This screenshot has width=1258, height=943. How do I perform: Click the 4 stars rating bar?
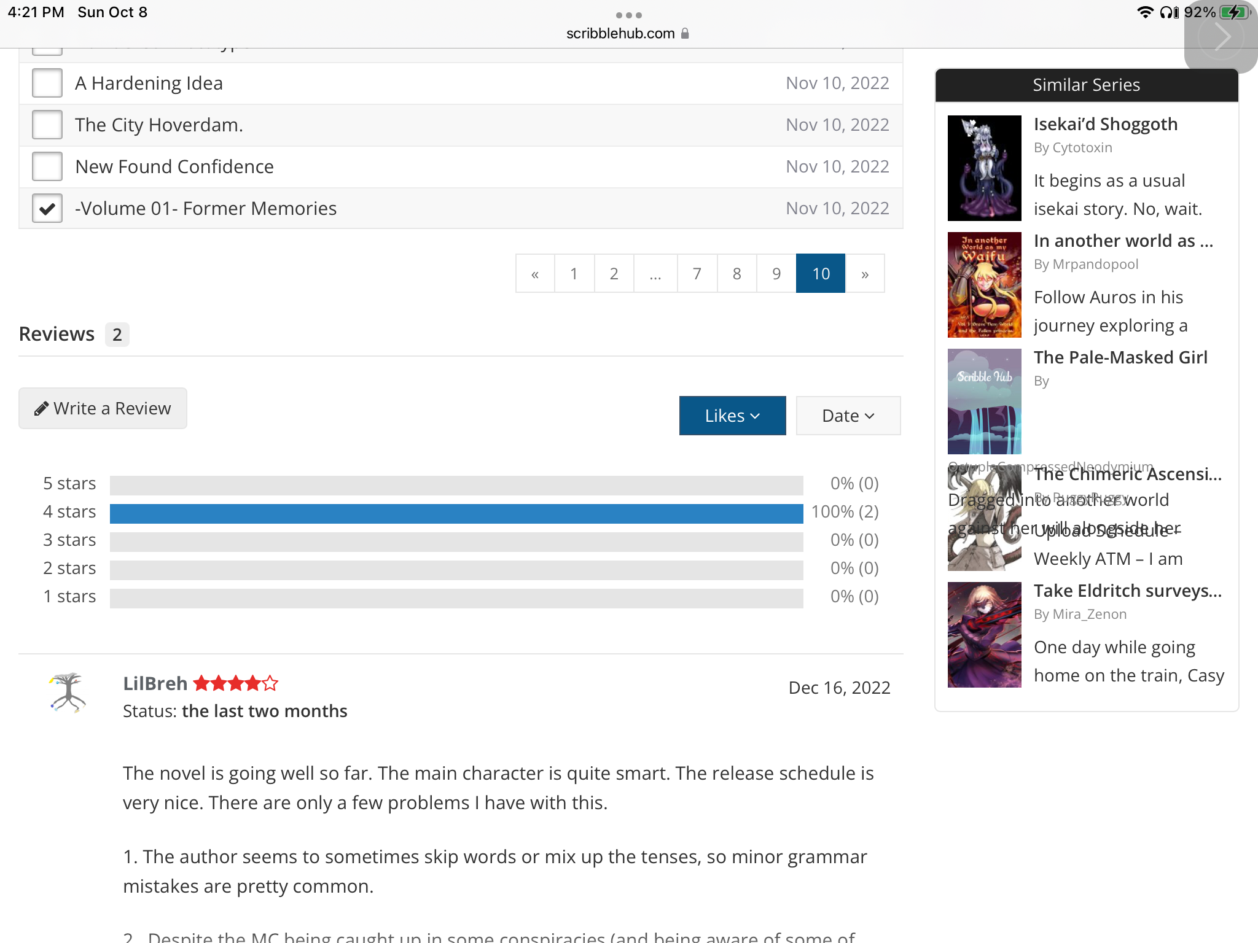pyautogui.click(x=456, y=513)
